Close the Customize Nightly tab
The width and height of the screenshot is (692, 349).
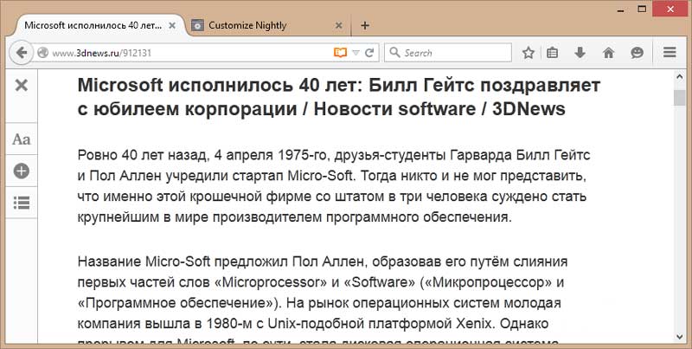pos(338,26)
